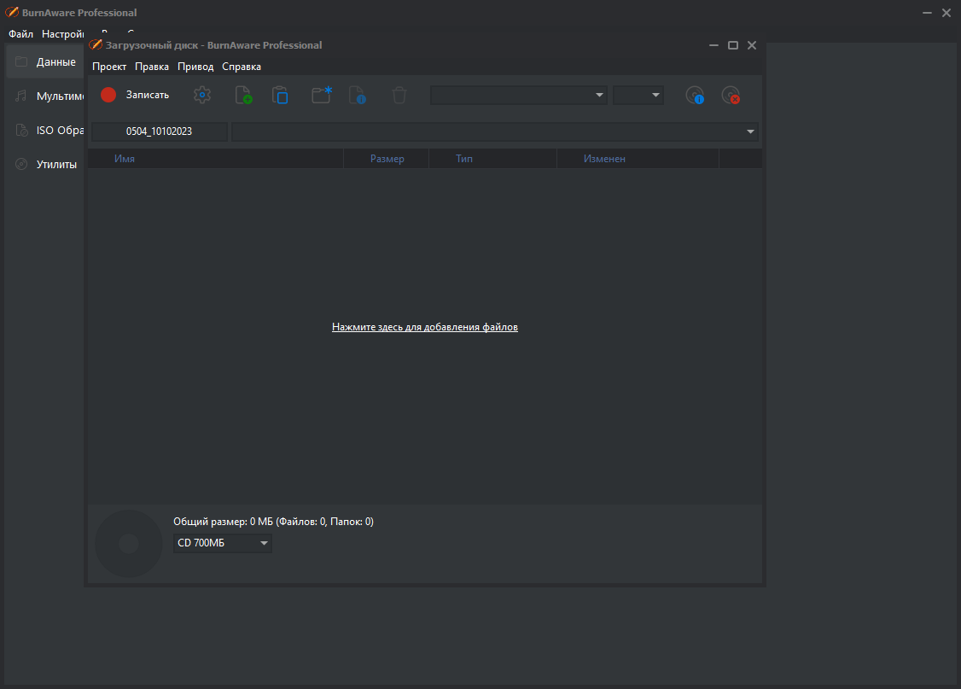Sort by the Имя column header
This screenshot has height=689, width=961.
pos(216,159)
